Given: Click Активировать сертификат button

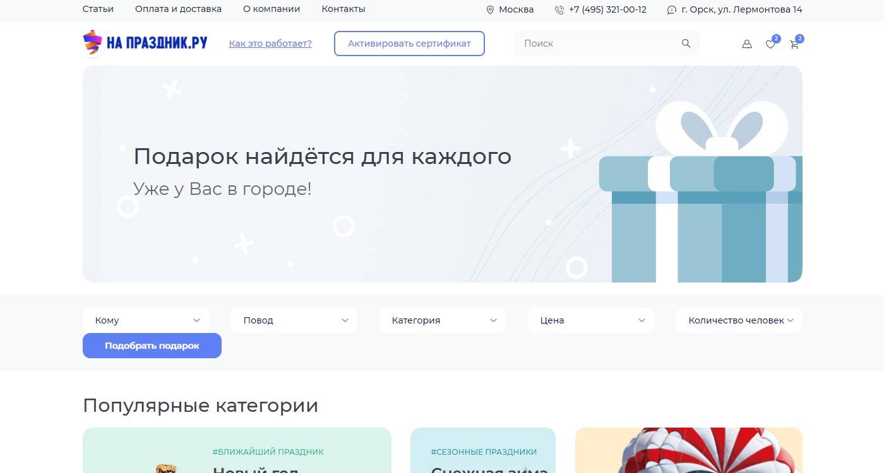Looking at the screenshot, I should [x=409, y=44].
